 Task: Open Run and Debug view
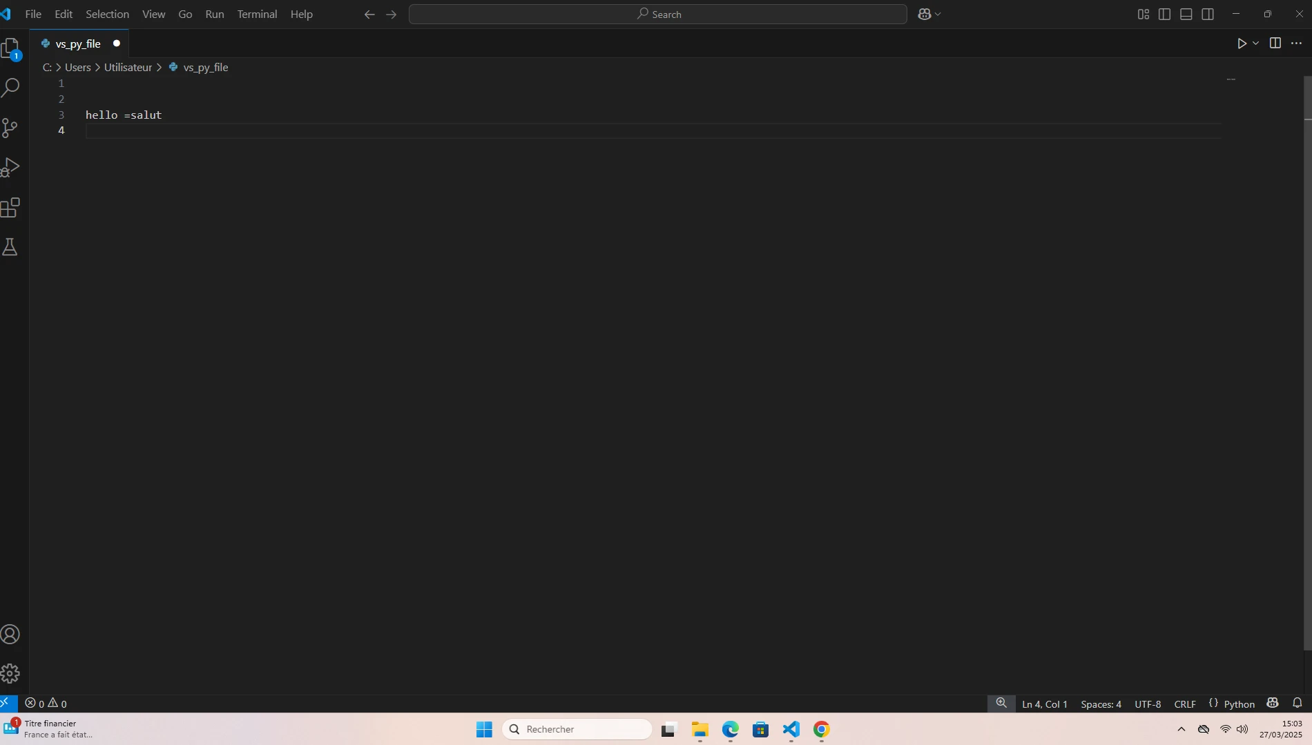pyautogui.click(x=10, y=168)
